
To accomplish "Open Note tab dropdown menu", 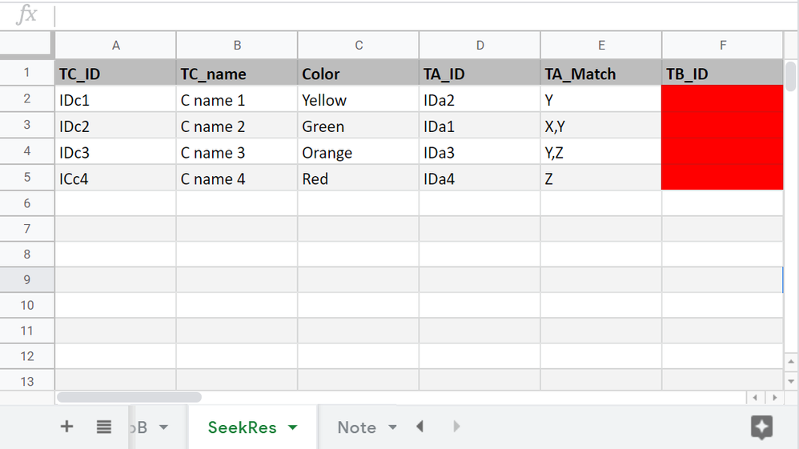I will pyautogui.click(x=392, y=427).
